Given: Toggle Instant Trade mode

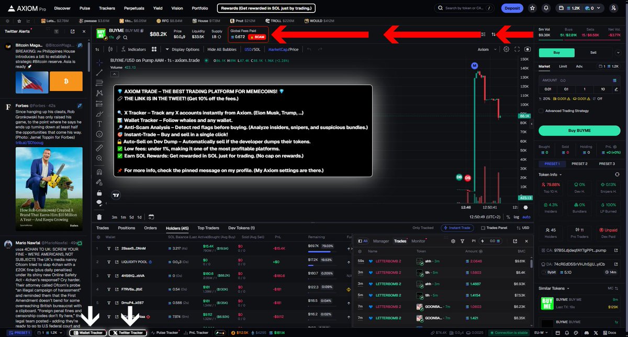Looking at the screenshot, I should pyautogui.click(x=457, y=228).
